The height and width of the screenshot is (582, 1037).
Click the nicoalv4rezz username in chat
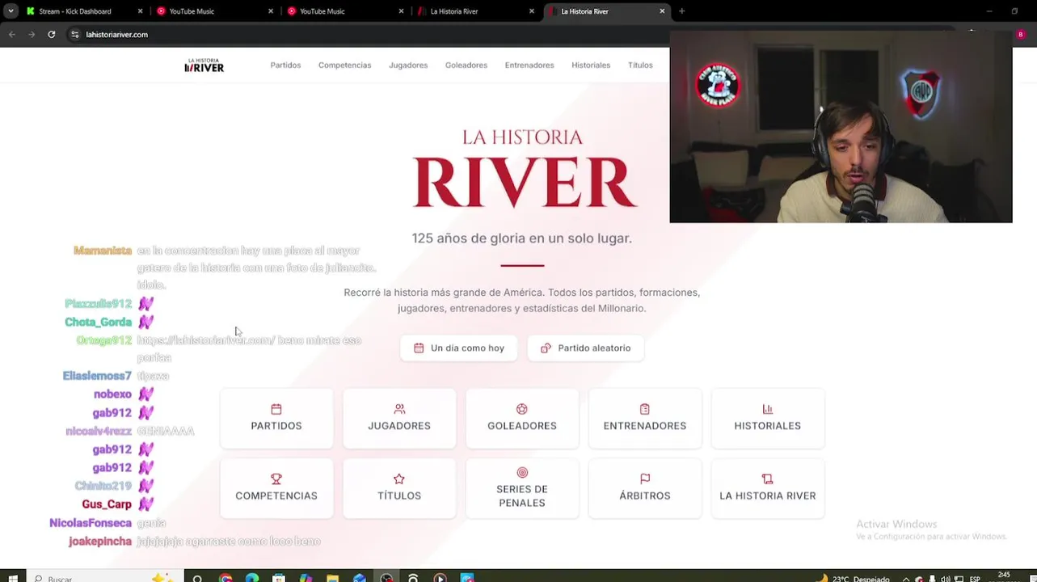point(99,431)
